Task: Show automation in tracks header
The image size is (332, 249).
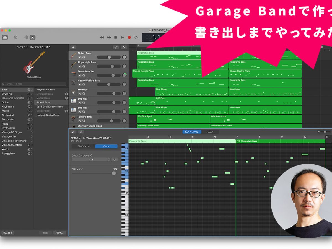Action: click(x=116, y=47)
